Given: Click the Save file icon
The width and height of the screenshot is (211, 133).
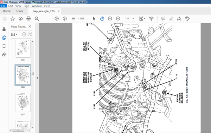Looking at the screenshot, I should tap(5, 19).
